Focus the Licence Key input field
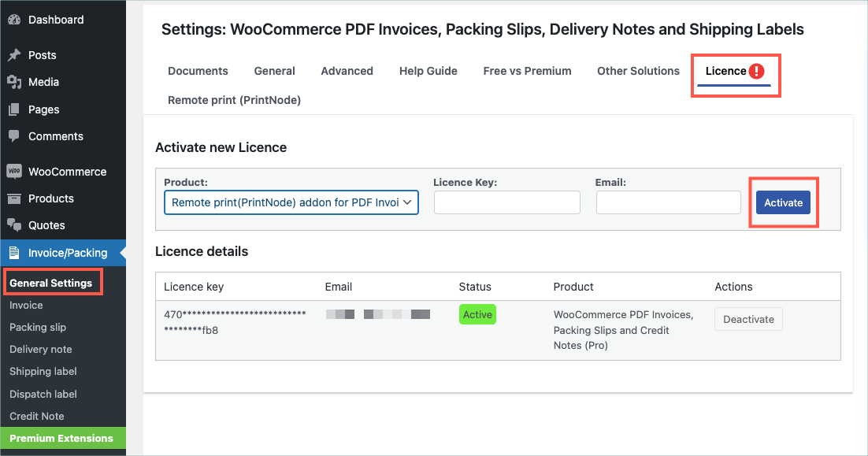The image size is (868, 456). tap(507, 202)
